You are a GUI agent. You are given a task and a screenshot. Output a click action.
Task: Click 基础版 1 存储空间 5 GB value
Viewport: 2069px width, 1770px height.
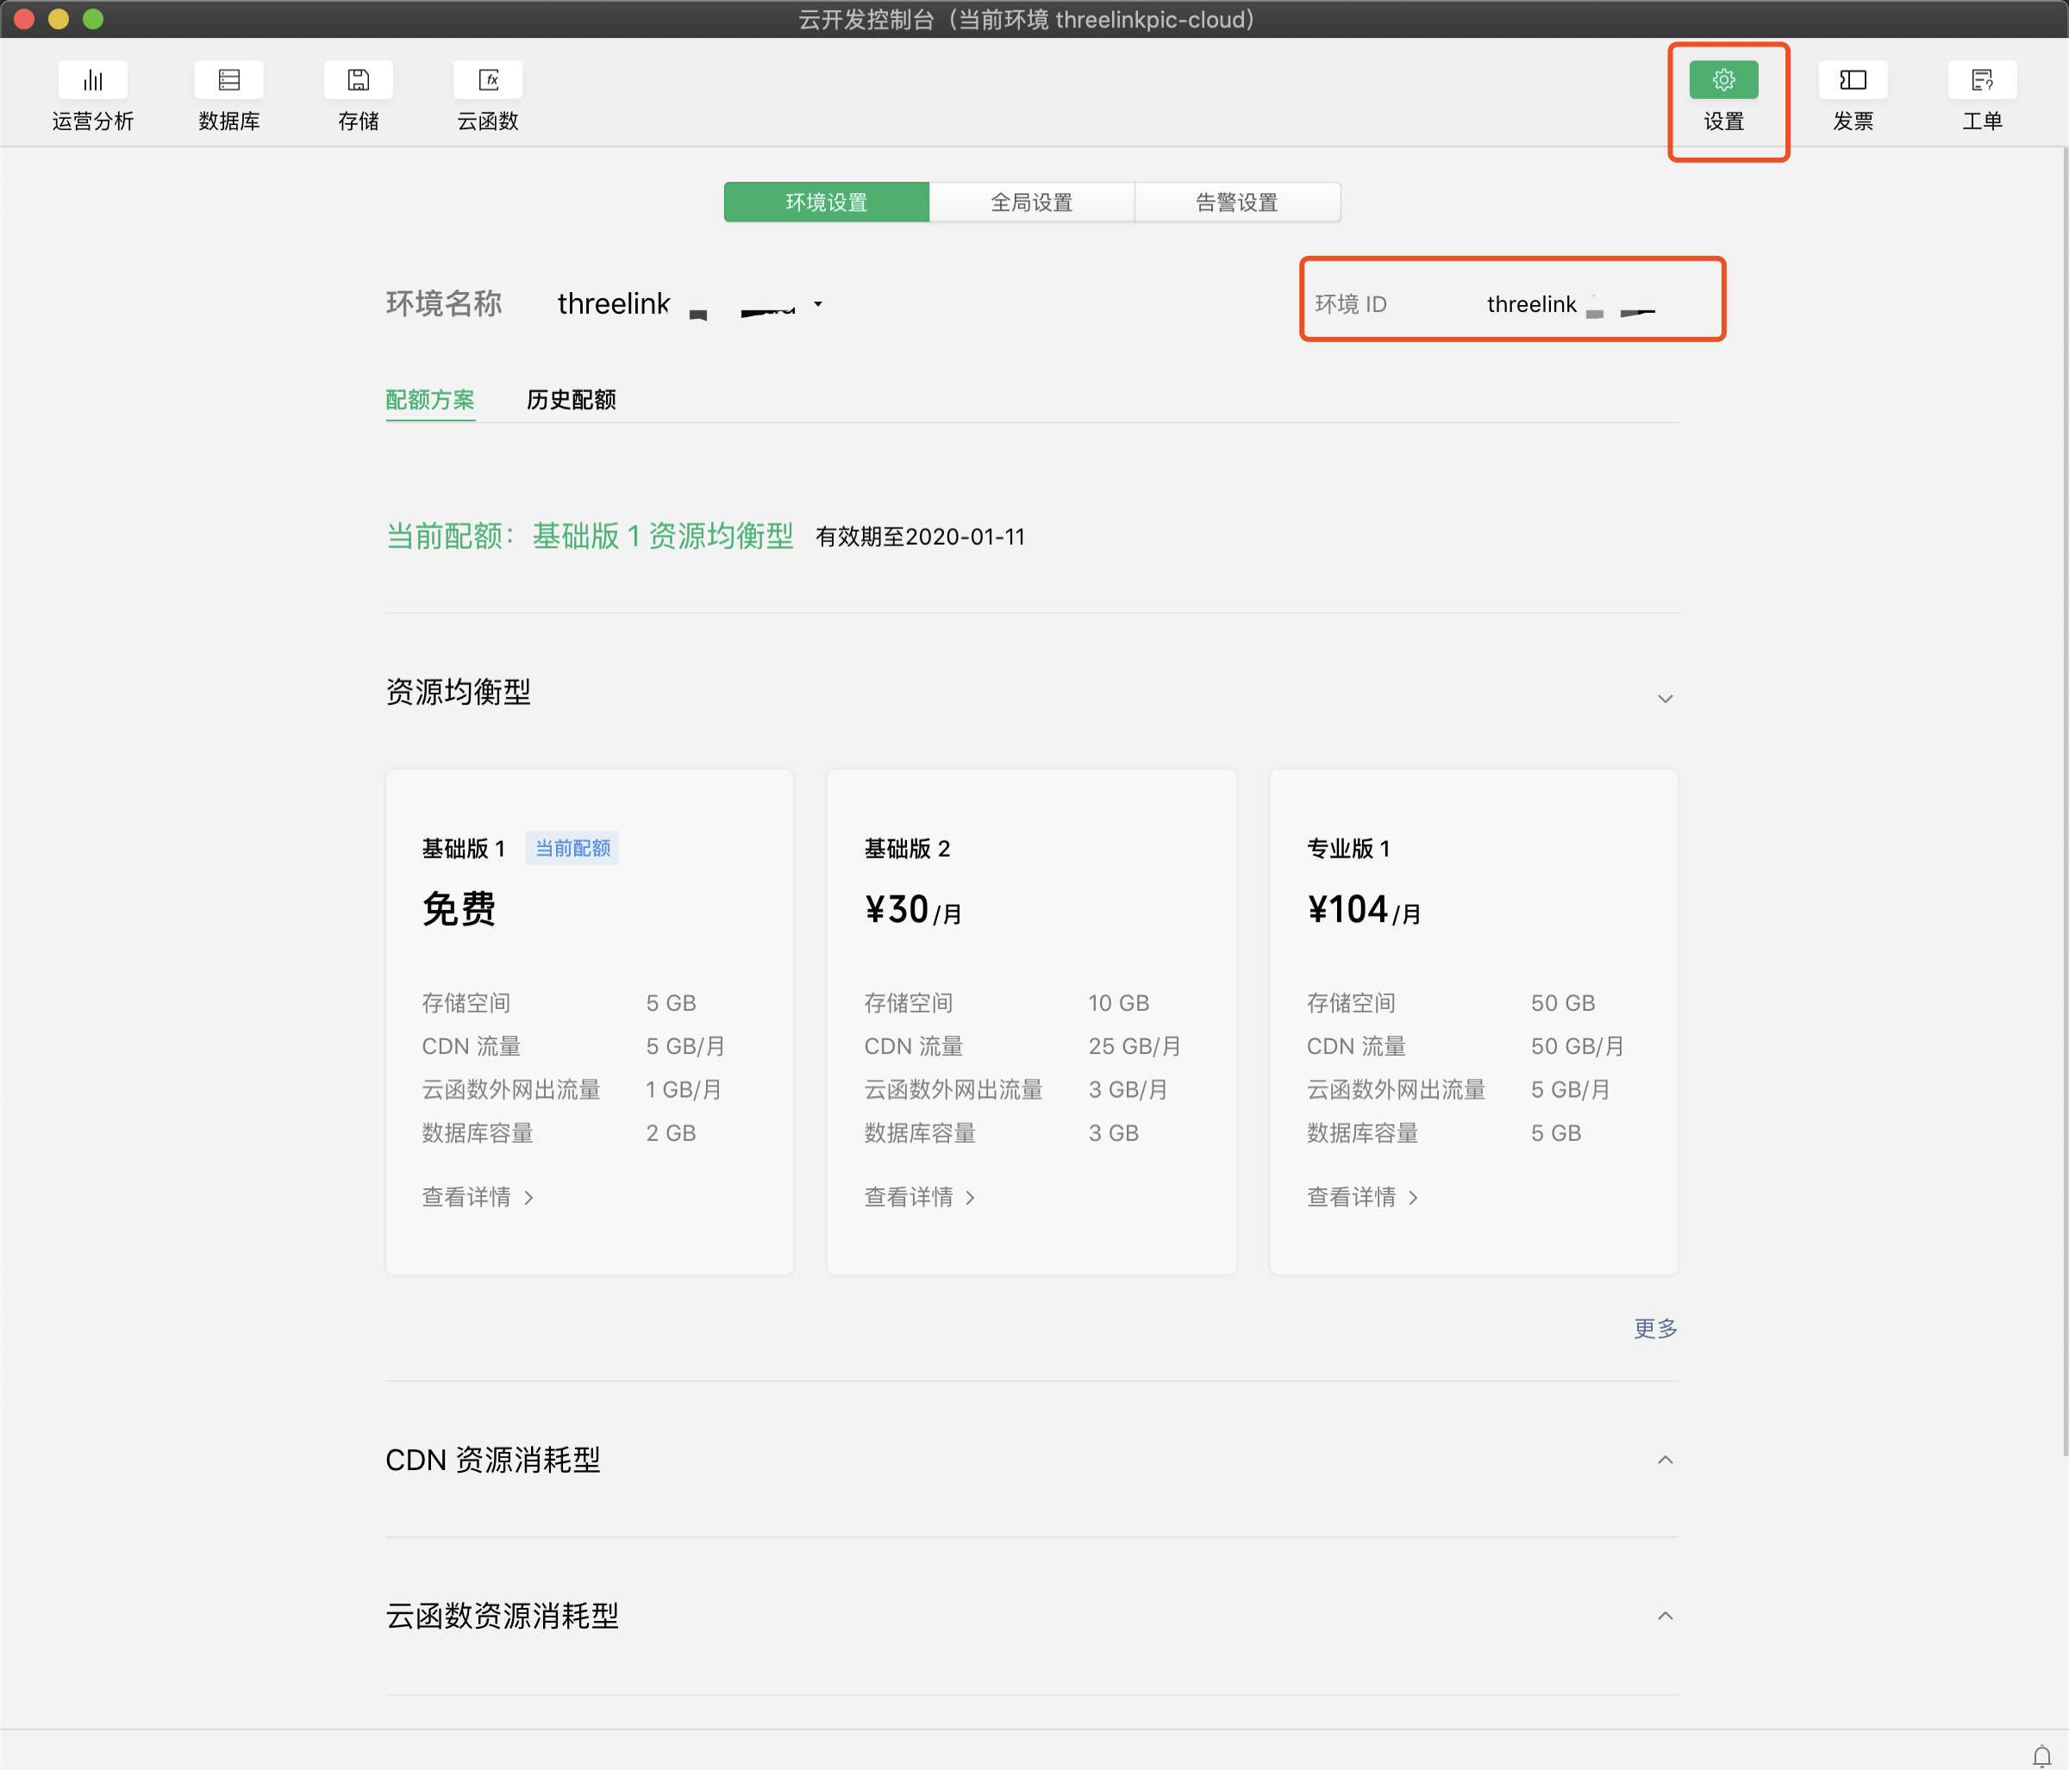(671, 1003)
